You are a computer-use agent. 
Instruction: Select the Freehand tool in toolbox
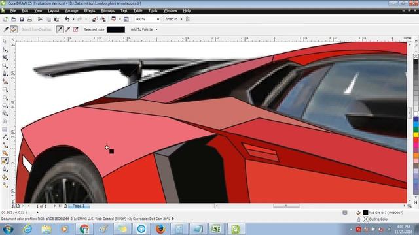(5, 74)
